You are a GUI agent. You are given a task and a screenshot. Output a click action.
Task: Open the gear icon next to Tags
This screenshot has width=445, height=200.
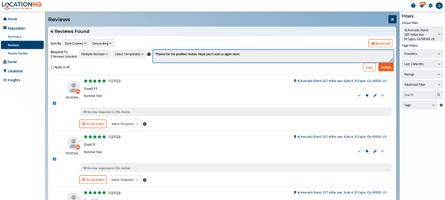point(441,105)
